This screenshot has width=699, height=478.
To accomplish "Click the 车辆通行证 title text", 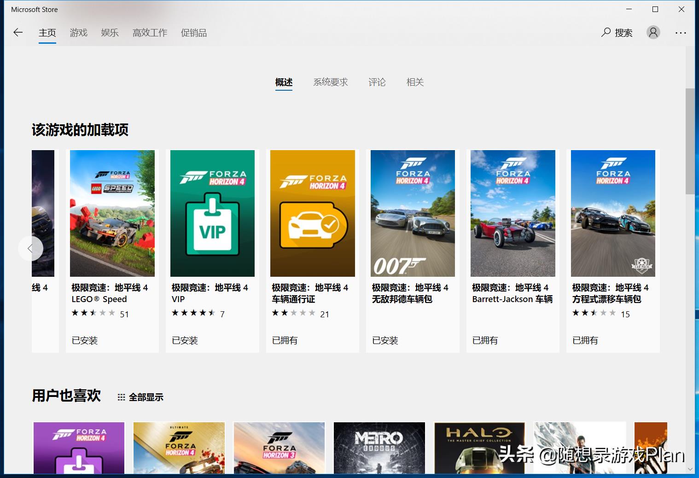I will [293, 299].
